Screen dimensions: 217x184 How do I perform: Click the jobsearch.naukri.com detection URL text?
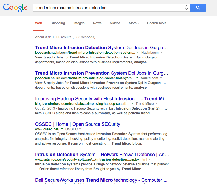tap(85, 52)
